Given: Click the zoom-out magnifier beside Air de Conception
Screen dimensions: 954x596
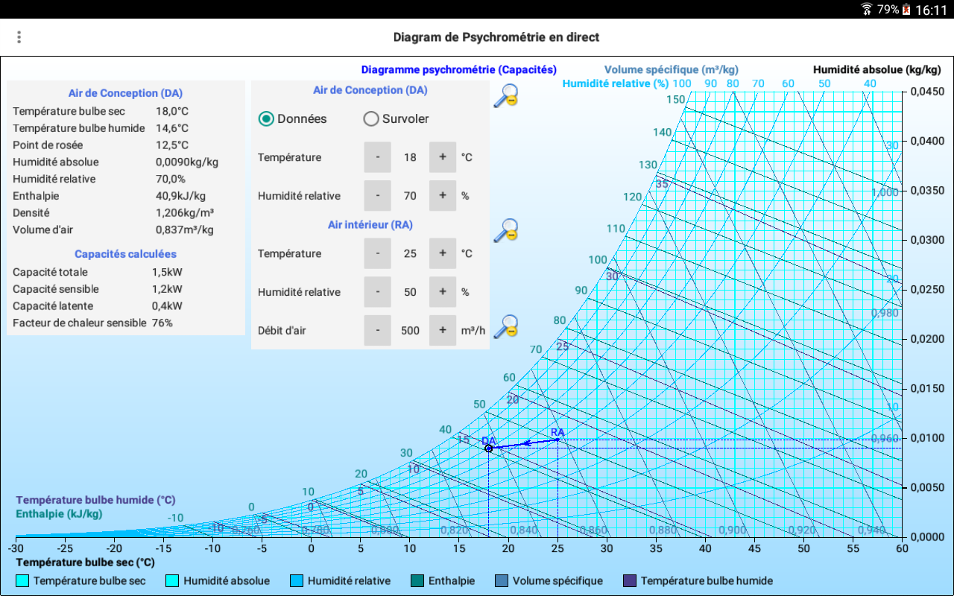Looking at the screenshot, I should pos(506,96).
